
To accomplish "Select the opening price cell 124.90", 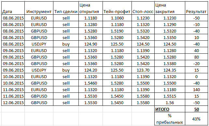I will pyautogui.click(x=91, y=44).
